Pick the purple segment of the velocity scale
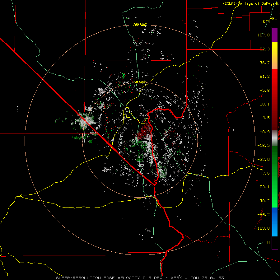Image resolution: width=280 pixels, height=280 pixels. pyautogui.click(x=275, y=35)
